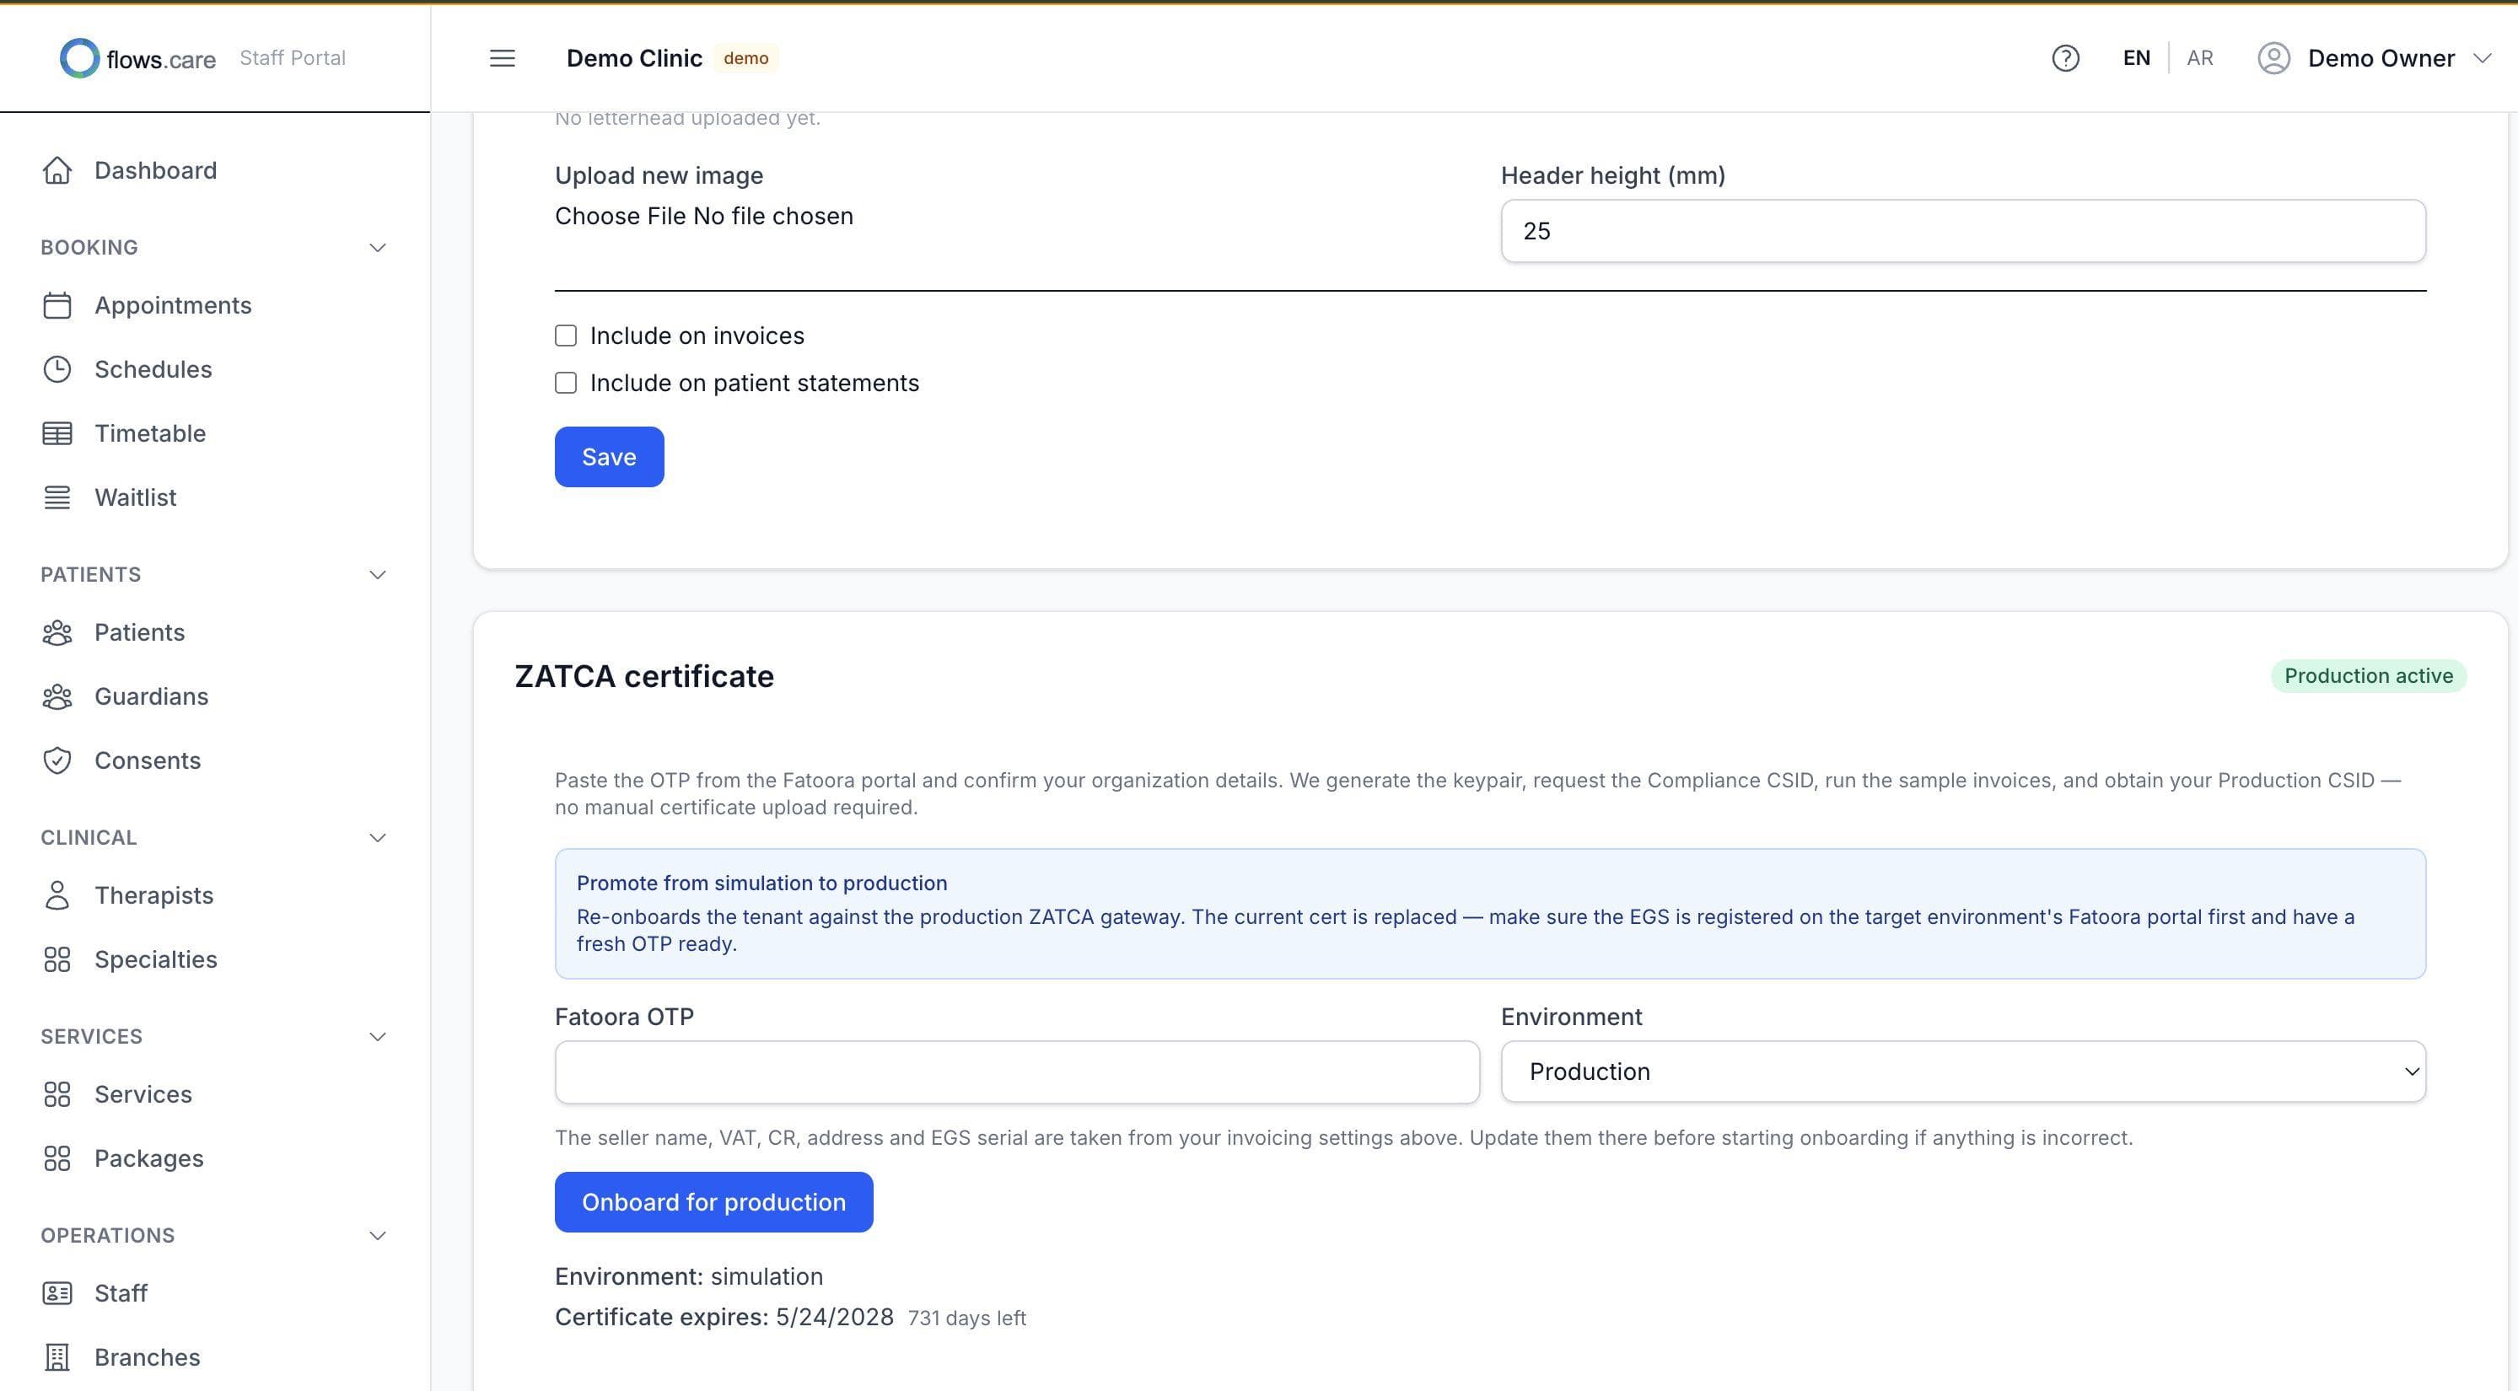Click Certificate expires 5/24/2028 text
The height and width of the screenshot is (1391, 2518).
[x=724, y=1318]
